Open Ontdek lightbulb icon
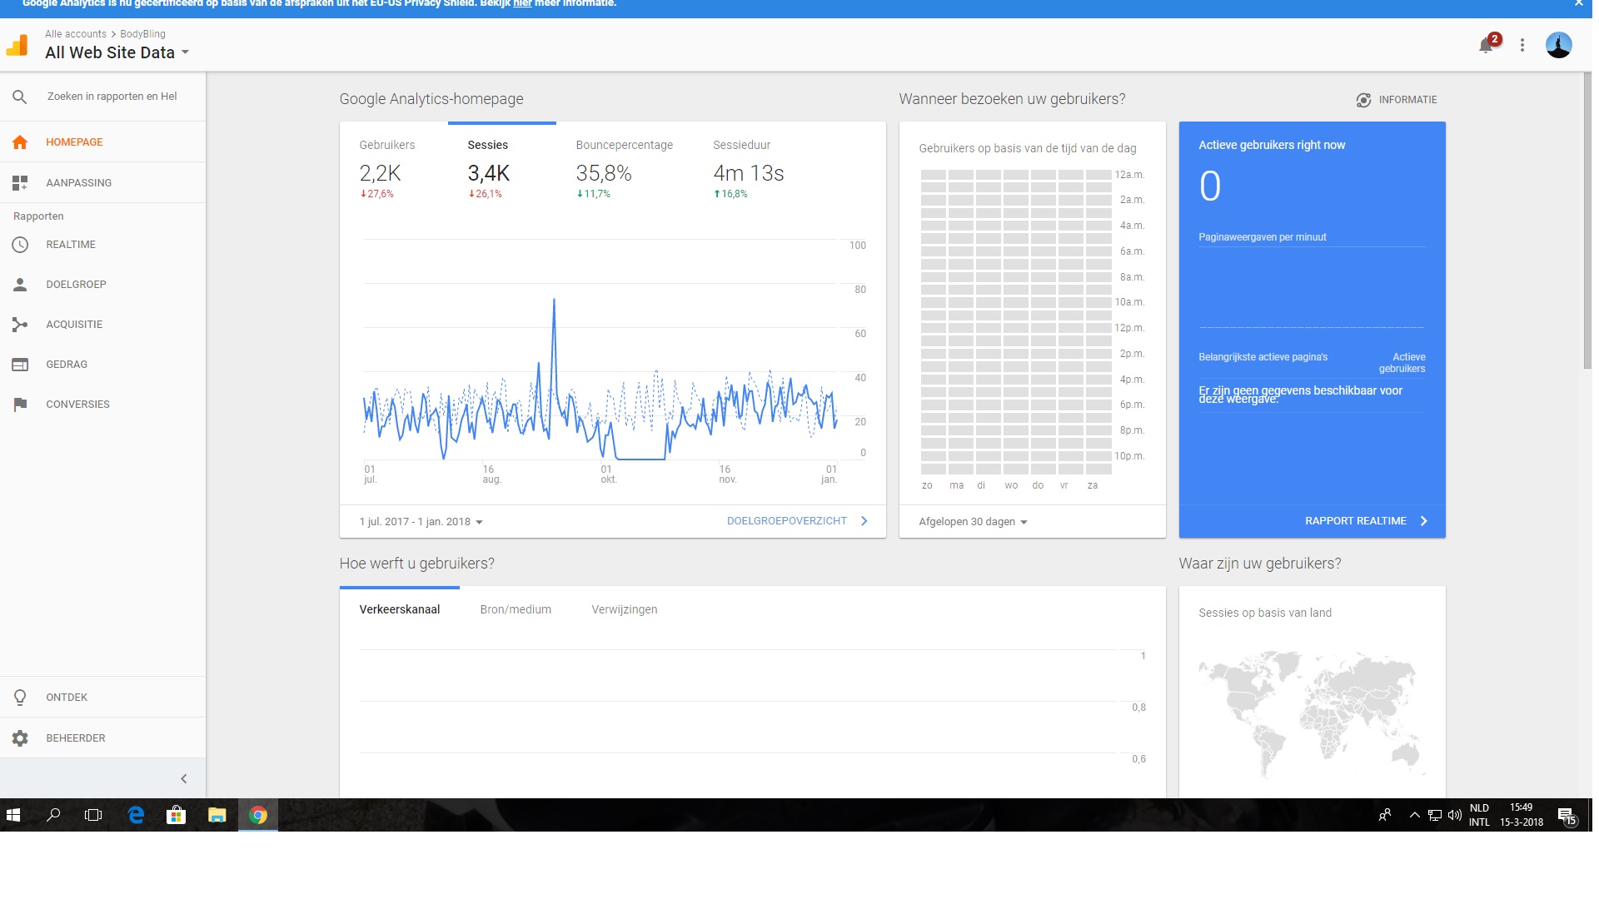The width and height of the screenshot is (1599, 899). point(20,698)
